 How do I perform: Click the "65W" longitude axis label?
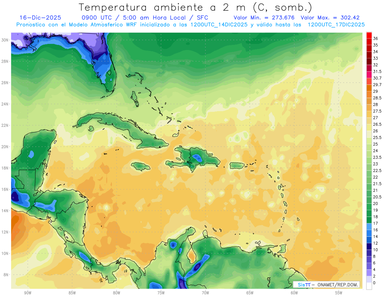(250, 293)
